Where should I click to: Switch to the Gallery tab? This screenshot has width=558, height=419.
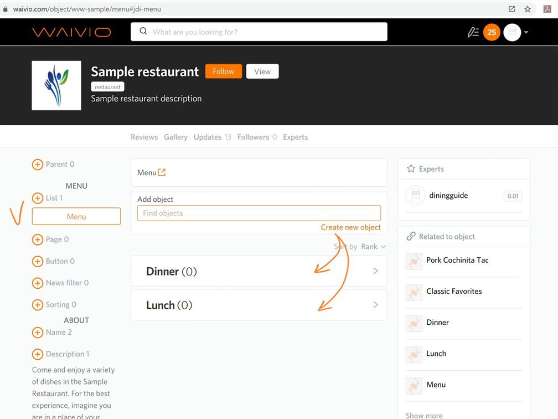pos(175,137)
